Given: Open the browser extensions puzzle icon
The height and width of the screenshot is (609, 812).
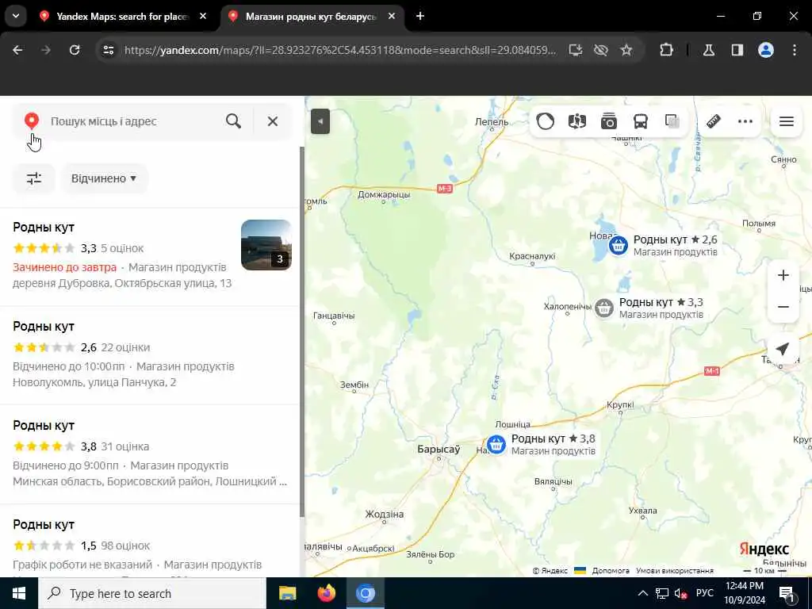Looking at the screenshot, I should [666, 50].
